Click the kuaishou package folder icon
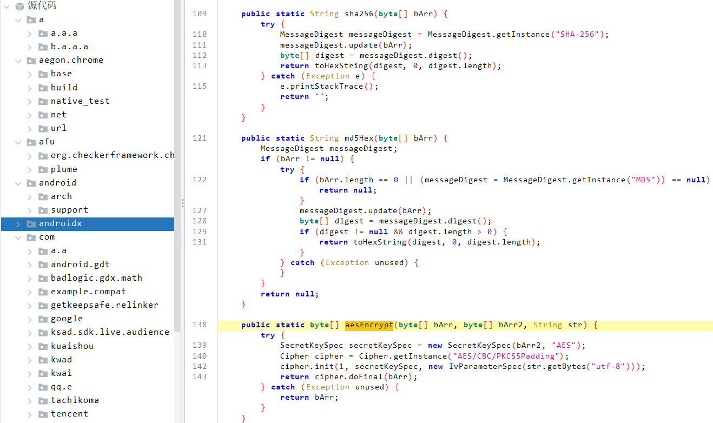The height and width of the screenshot is (423, 713). [x=43, y=346]
